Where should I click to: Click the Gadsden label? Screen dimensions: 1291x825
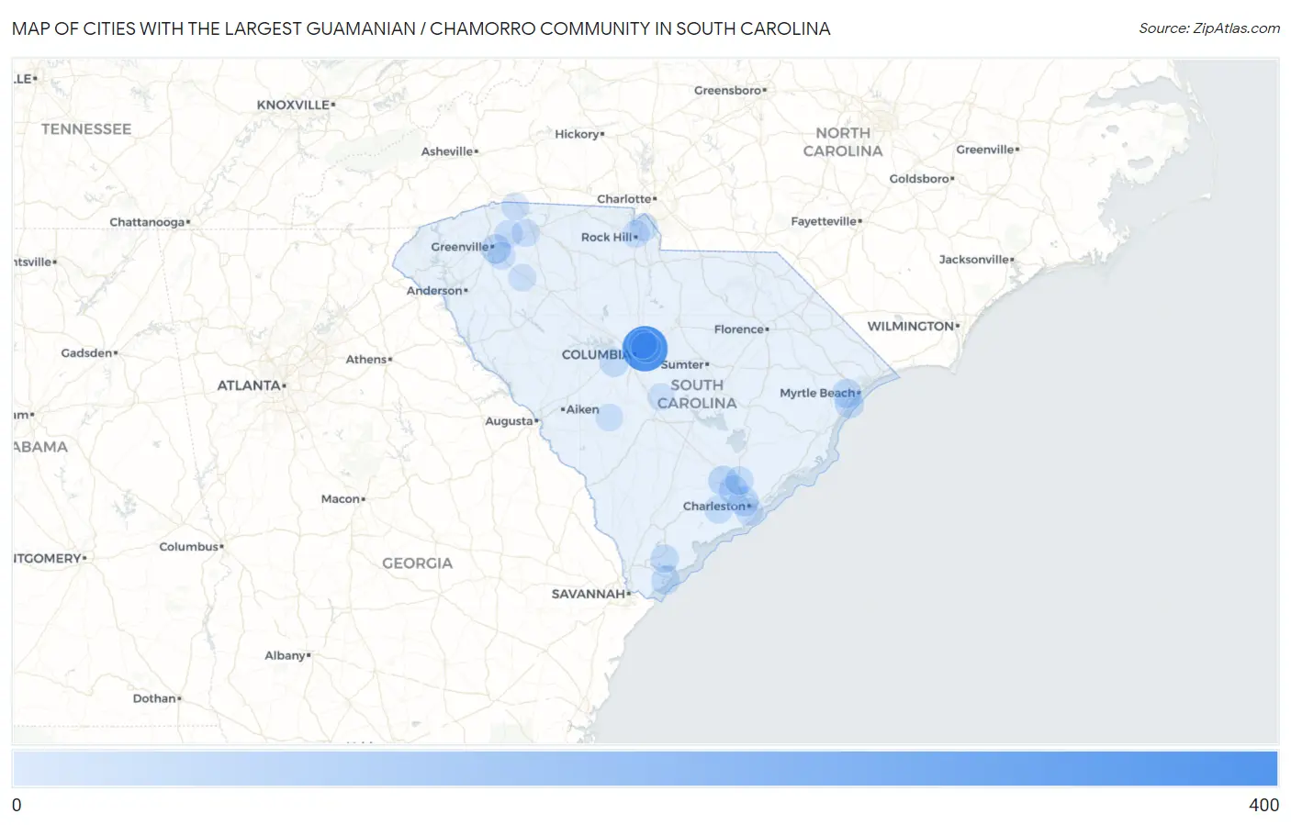pyautogui.click(x=86, y=353)
